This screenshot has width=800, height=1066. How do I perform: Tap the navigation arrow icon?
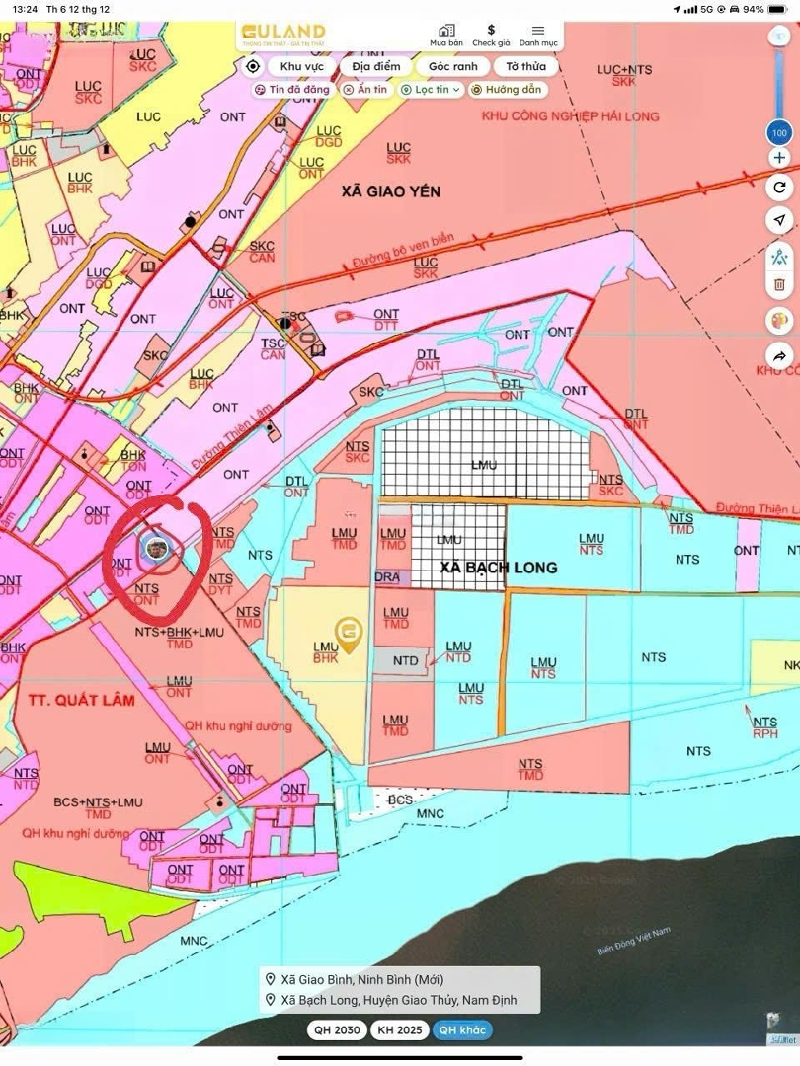(779, 220)
